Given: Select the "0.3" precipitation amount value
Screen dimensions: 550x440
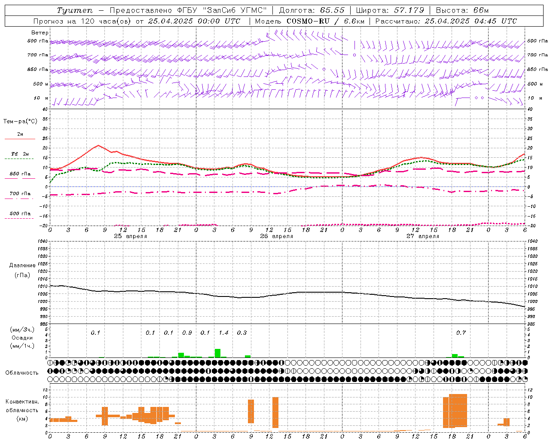Looking at the screenshot, I should [x=242, y=333].
